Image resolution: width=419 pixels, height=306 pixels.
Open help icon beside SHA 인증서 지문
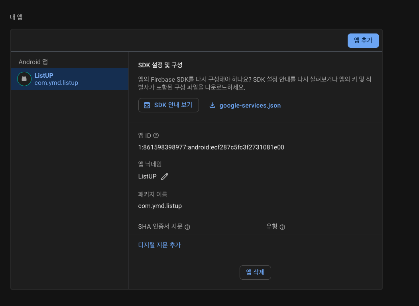pos(187,227)
